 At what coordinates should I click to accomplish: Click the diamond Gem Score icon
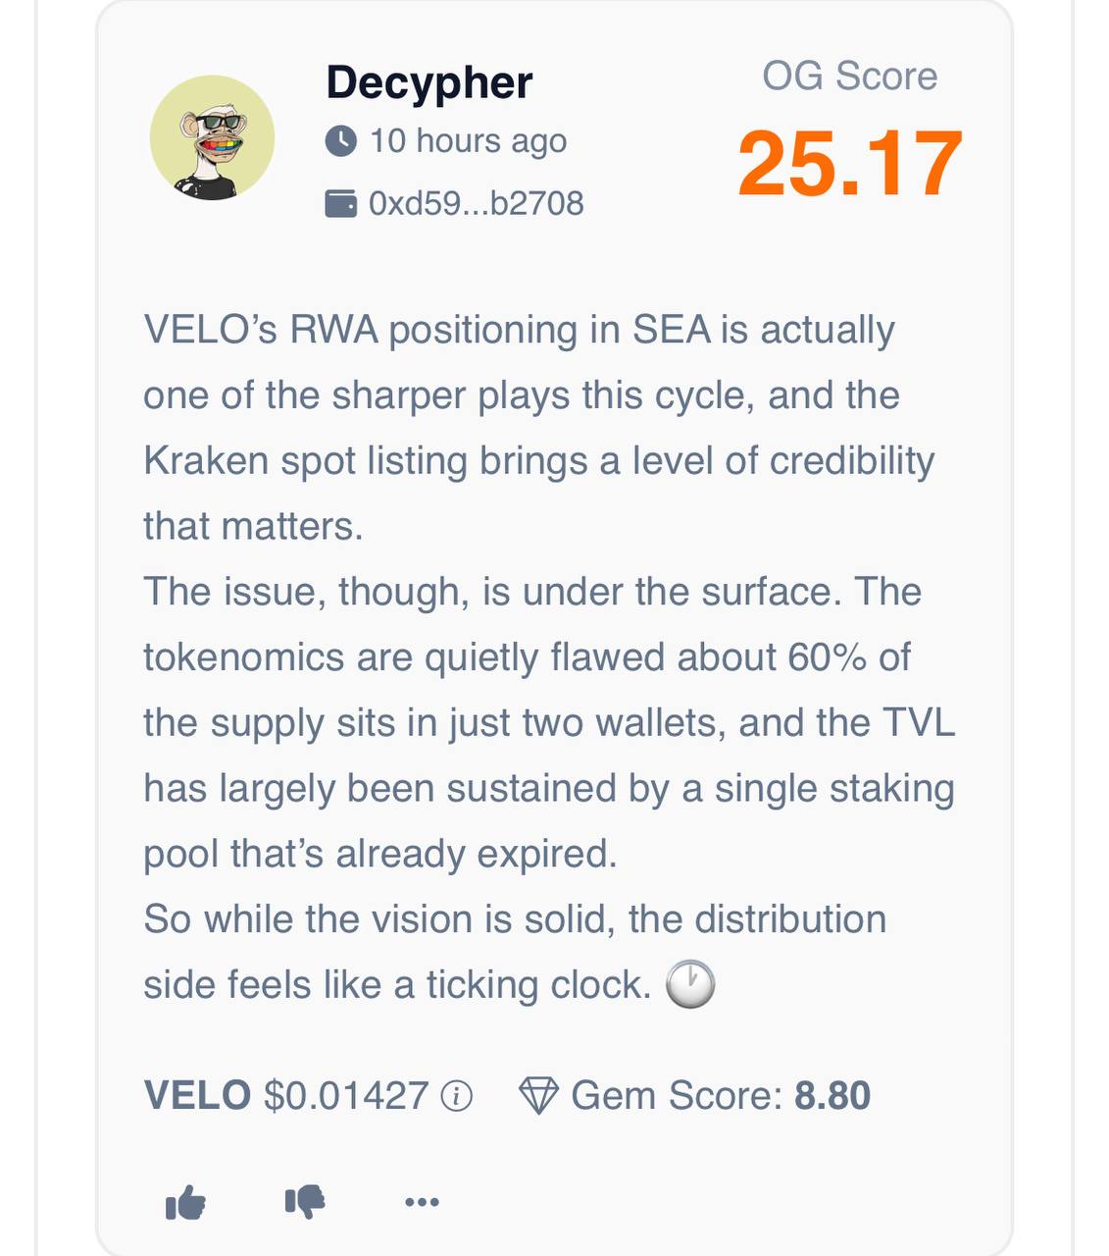[537, 1095]
